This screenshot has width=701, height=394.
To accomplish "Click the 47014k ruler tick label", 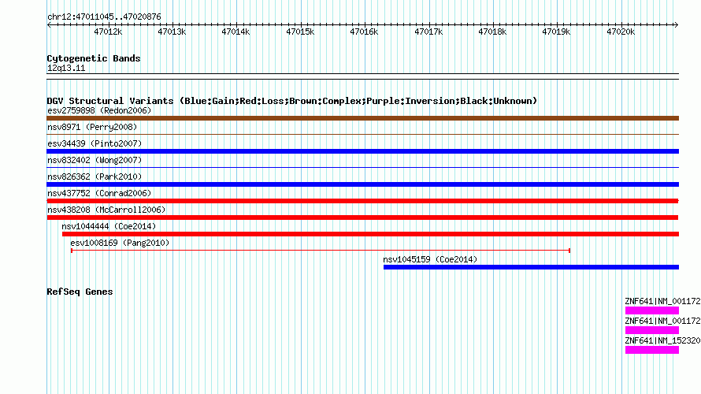I will pos(236,32).
